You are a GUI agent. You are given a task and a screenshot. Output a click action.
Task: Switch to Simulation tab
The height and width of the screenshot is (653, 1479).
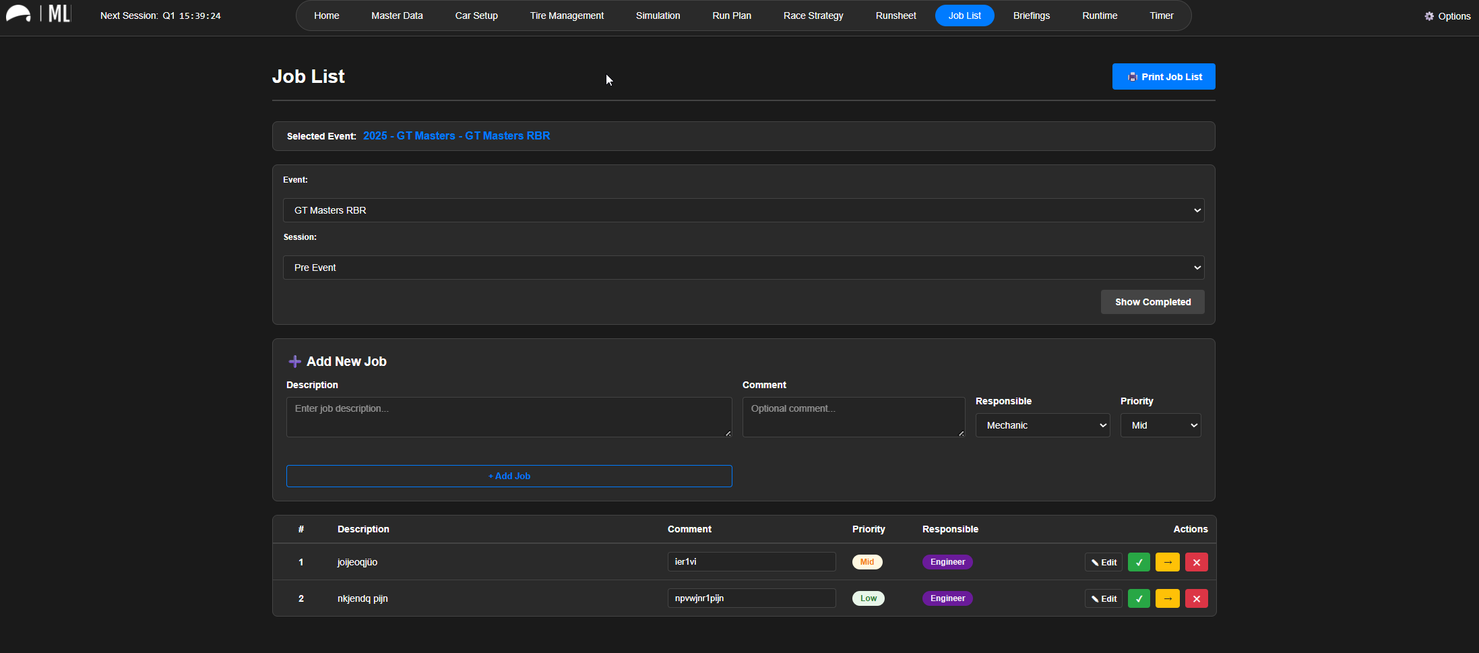tap(658, 15)
